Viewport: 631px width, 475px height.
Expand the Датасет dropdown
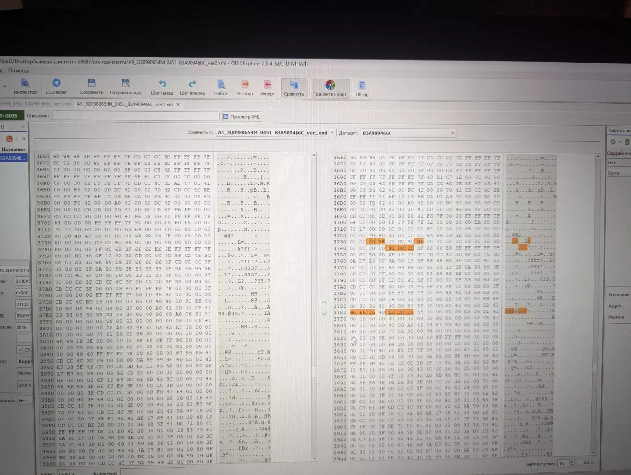point(452,133)
